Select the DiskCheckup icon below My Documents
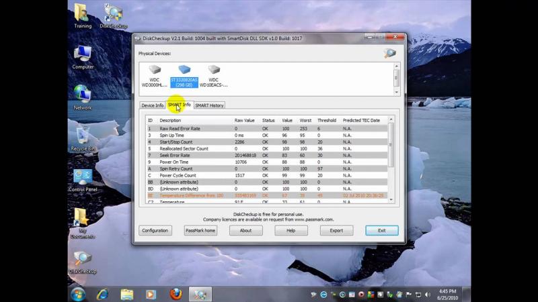538x302 pixels. tap(83, 262)
